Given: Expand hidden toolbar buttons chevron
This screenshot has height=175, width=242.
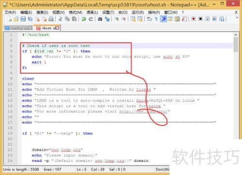Looking at the screenshot, I should pos(237,17).
